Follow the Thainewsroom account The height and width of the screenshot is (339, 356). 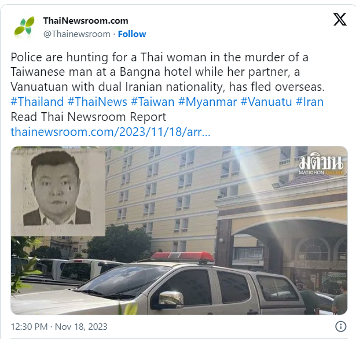click(132, 34)
